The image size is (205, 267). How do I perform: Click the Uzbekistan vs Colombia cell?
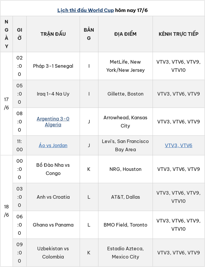point(53,253)
